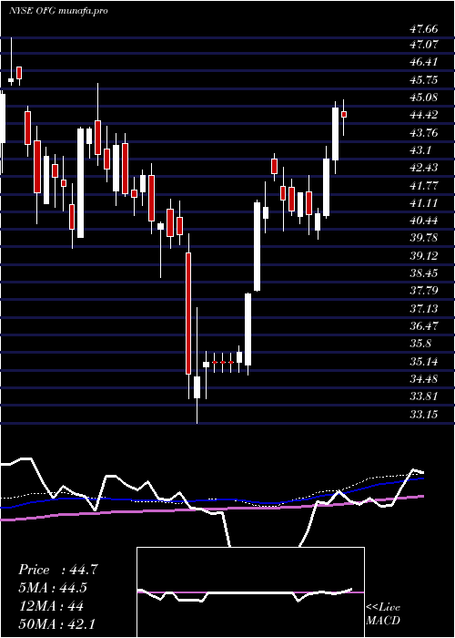Select the 39.12 price axis label
Image resolution: width=455 pixels, height=638 pixels.
point(424,255)
